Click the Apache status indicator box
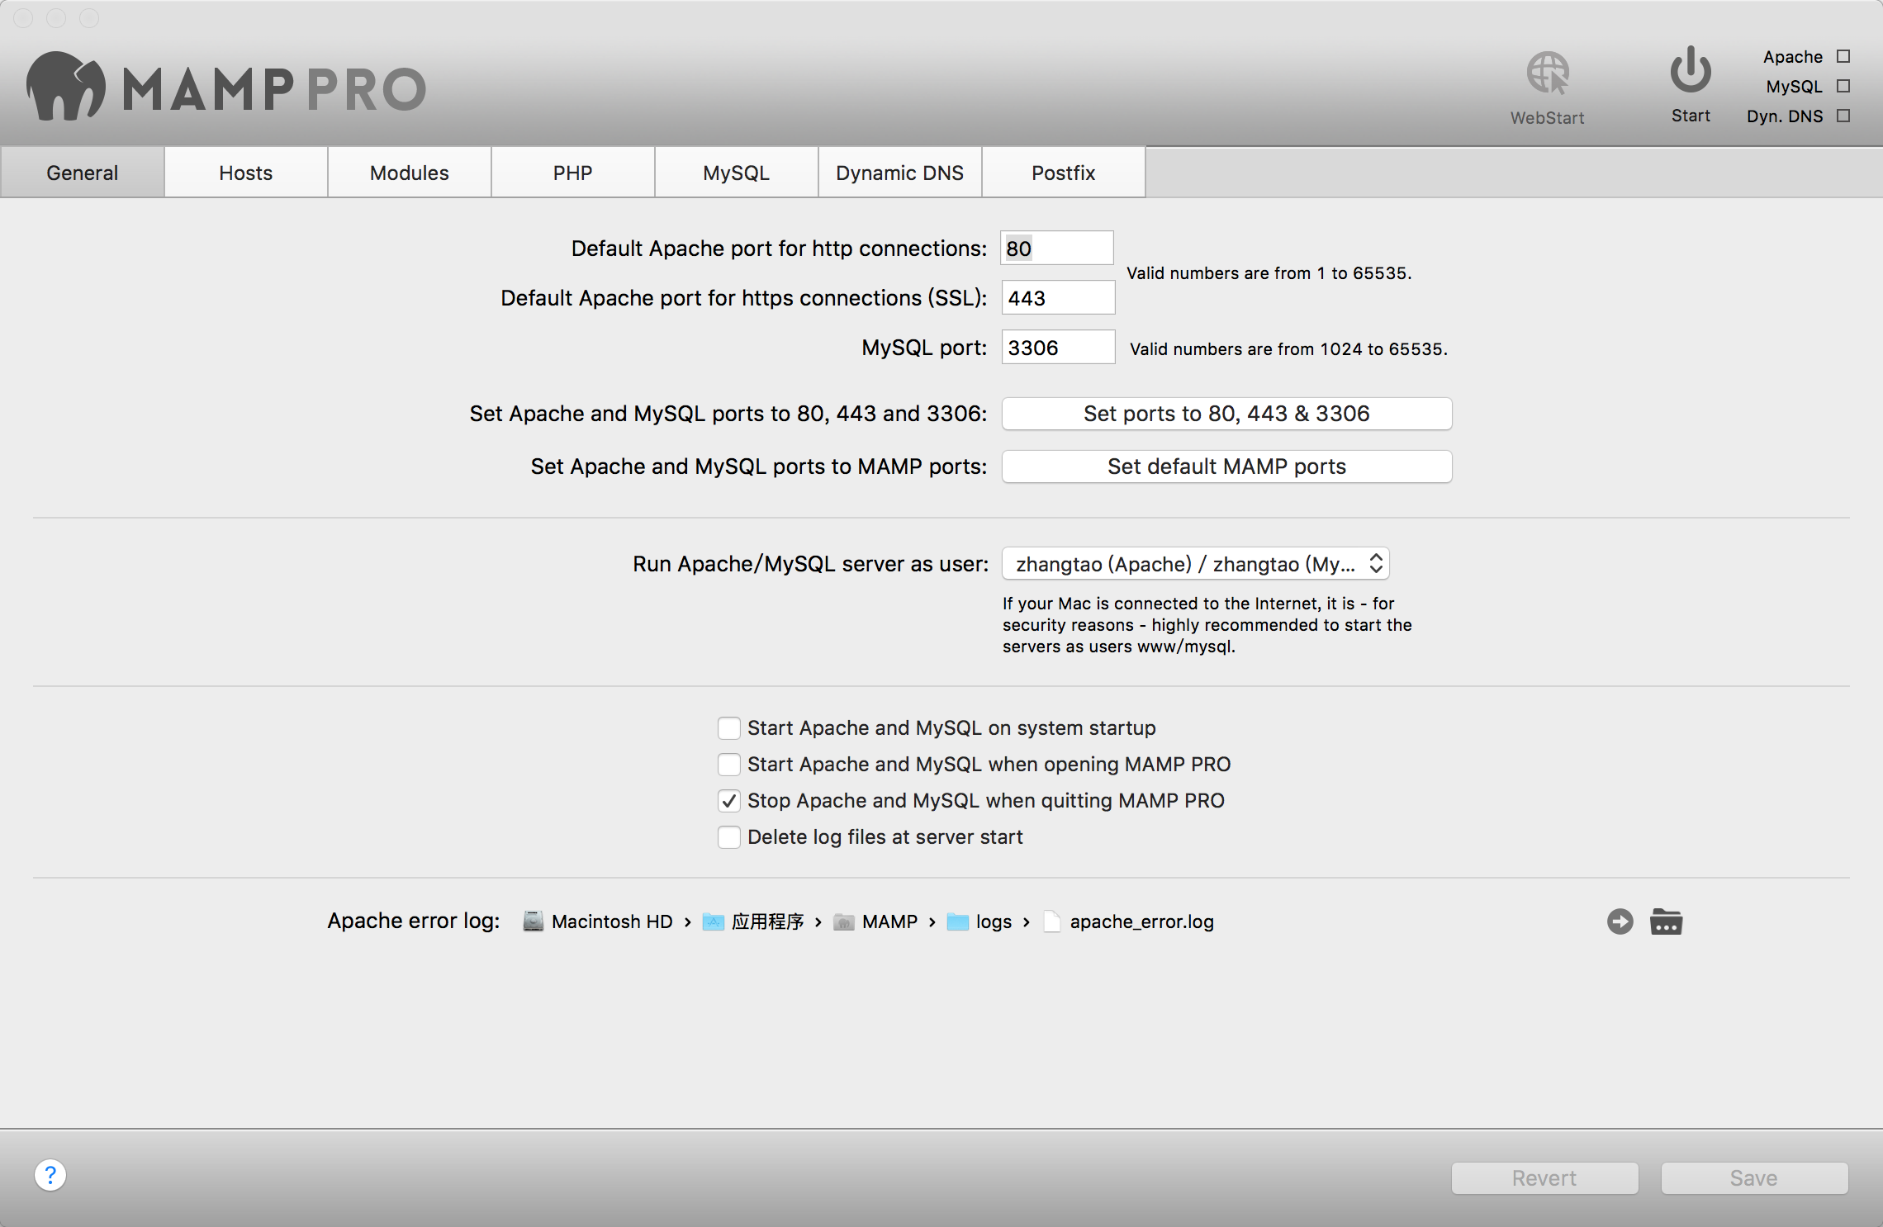The width and height of the screenshot is (1883, 1227). (x=1843, y=56)
